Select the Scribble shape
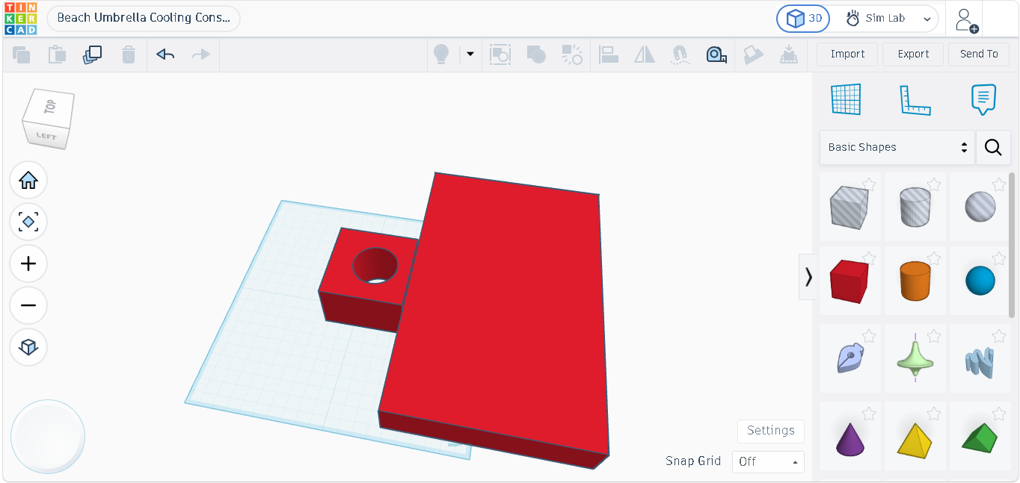 849,359
